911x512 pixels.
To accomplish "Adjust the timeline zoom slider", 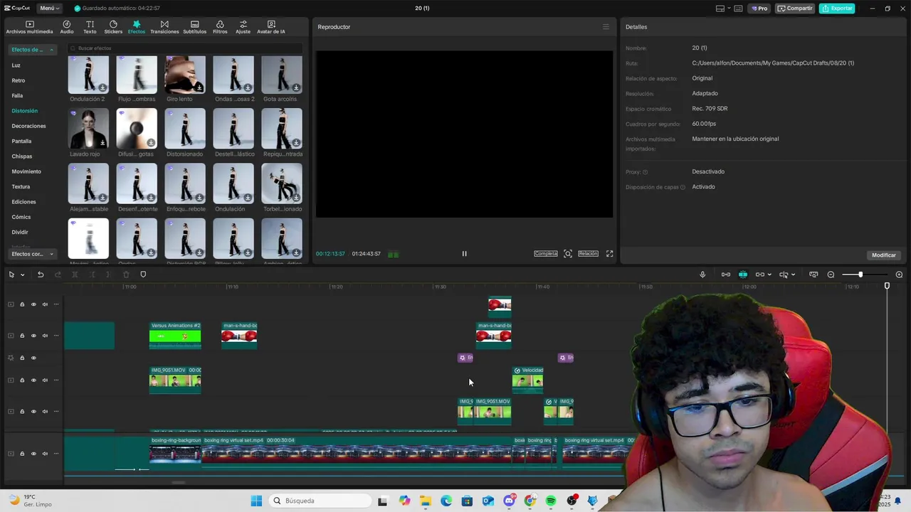I will click(x=860, y=274).
